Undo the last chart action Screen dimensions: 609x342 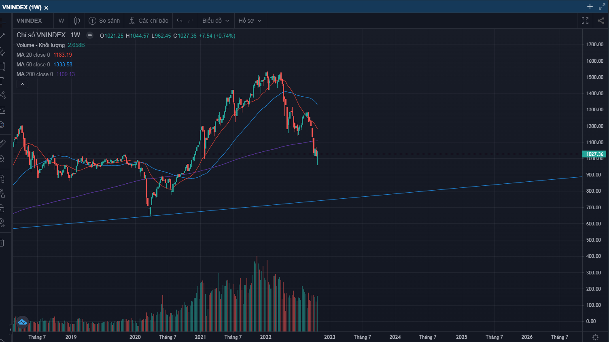(180, 21)
